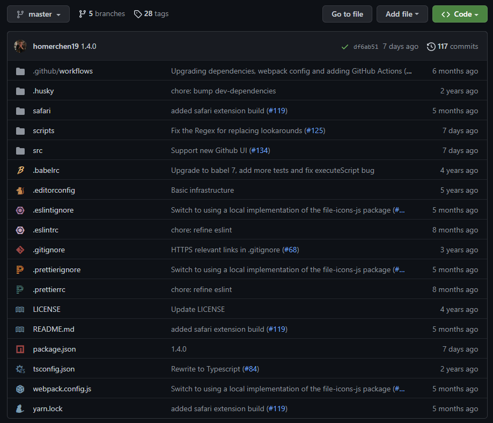Click the webpack icon beside webpack.config.js
The width and height of the screenshot is (493, 423).
[x=20, y=389]
